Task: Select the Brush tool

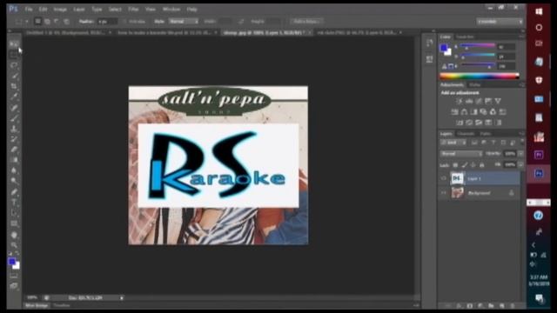Action: pyautogui.click(x=14, y=118)
